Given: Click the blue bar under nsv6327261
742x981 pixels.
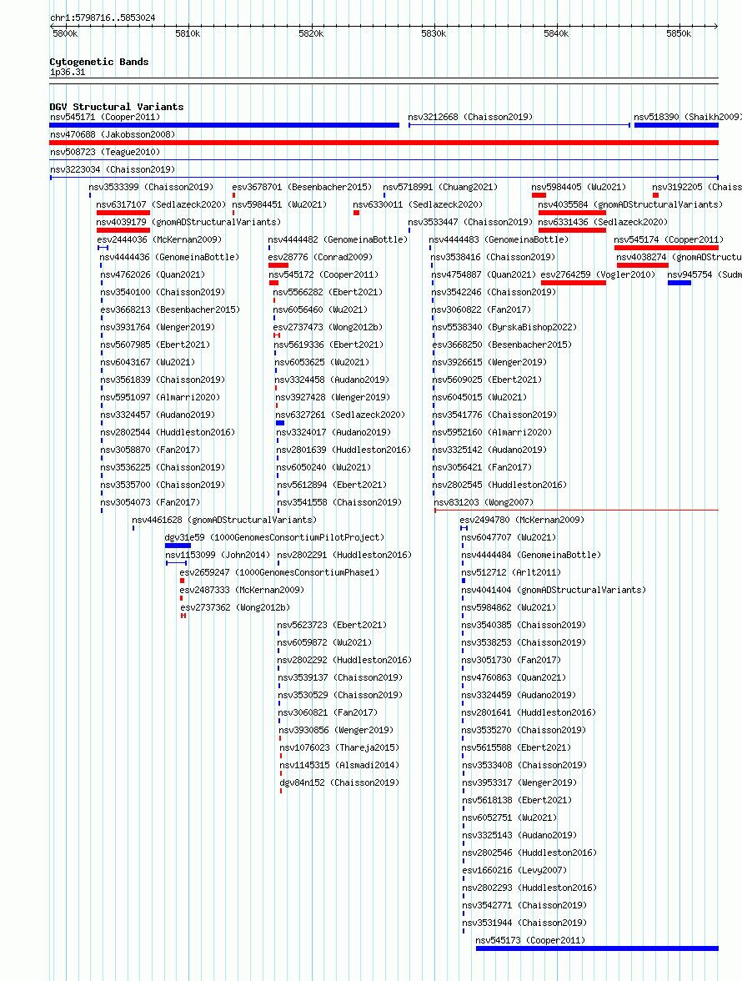Looking at the screenshot, I should pyautogui.click(x=280, y=423).
